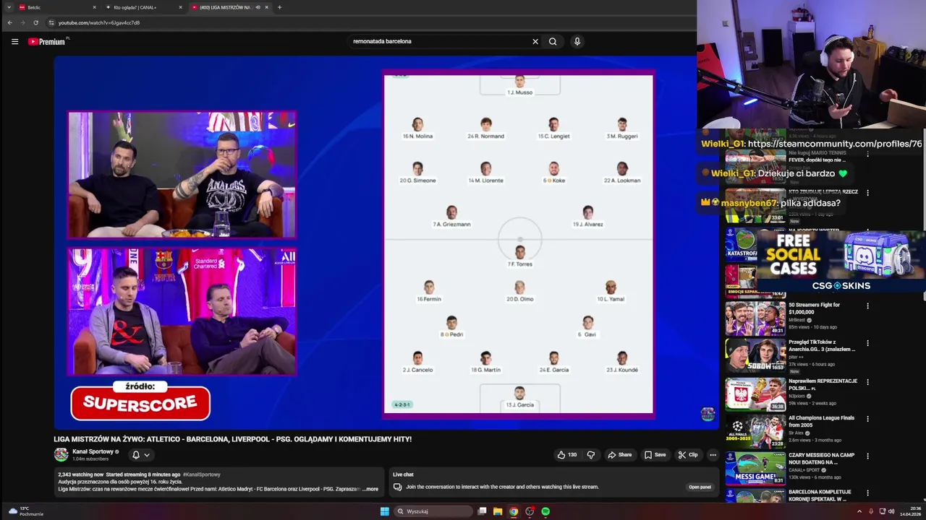The image size is (926, 520).
Task: Reload the page with the refresh icon
Action: 35,22
